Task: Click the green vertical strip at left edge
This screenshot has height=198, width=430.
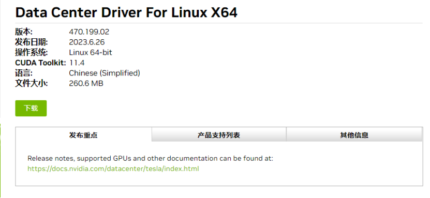Action: pyautogui.click(x=1, y=160)
